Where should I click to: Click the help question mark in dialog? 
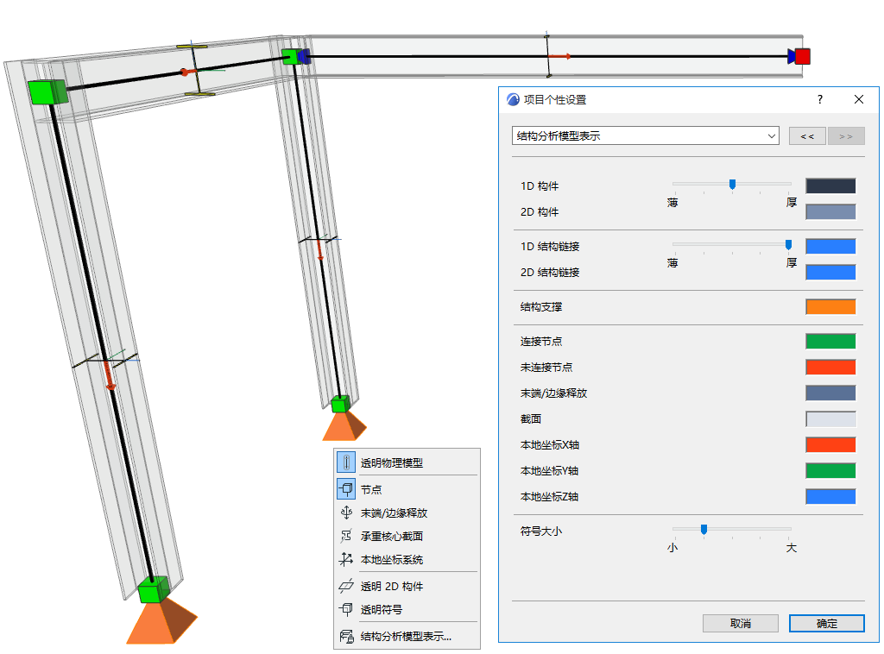820,100
